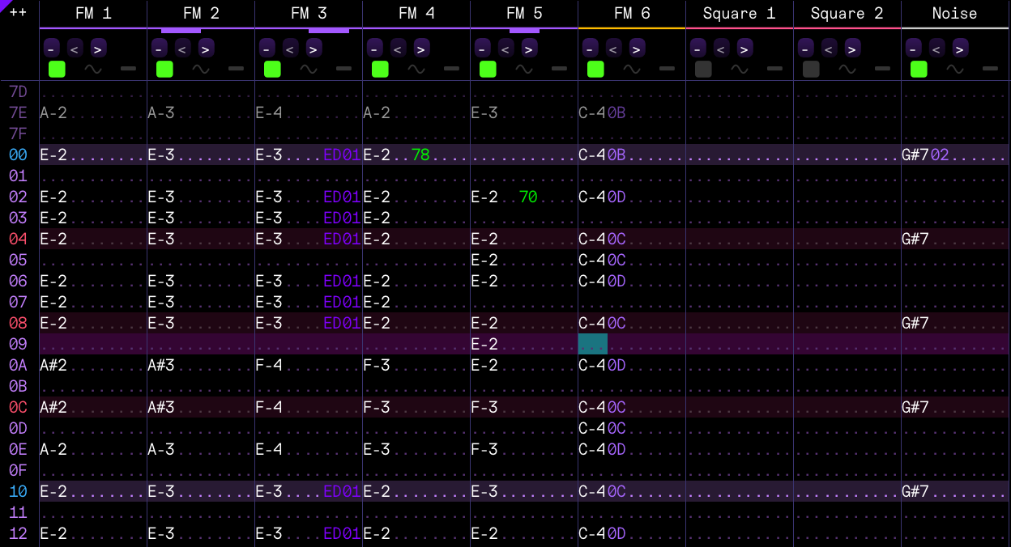Expand FM 6 channel using right arrow
Image resolution: width=1011 pixels, height=547 pixels.
click(637, 49)
